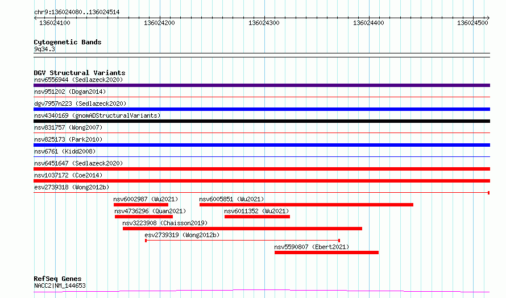Click ruler position 136024100

click(x=55, y=23)
